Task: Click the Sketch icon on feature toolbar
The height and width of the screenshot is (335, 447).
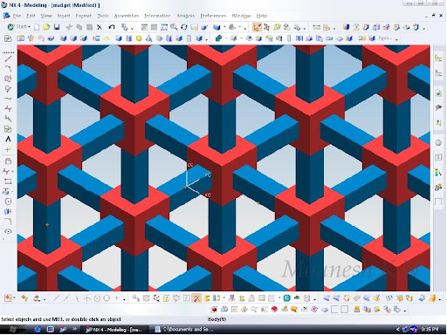Action: click(8, 38)
